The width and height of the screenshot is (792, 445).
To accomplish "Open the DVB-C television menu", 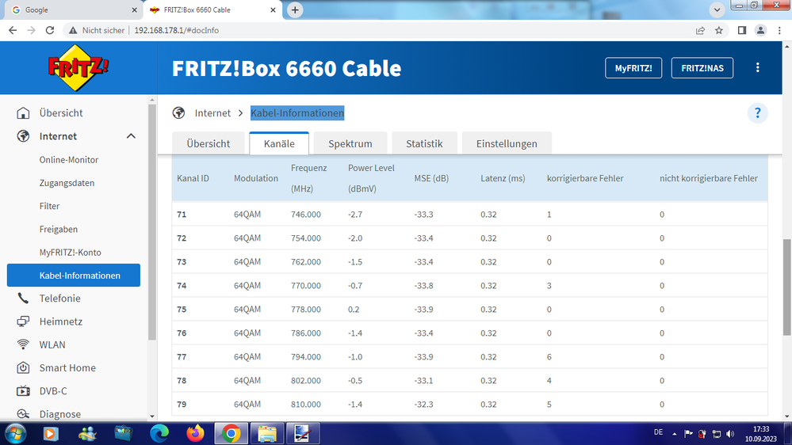I will [53, 391].
